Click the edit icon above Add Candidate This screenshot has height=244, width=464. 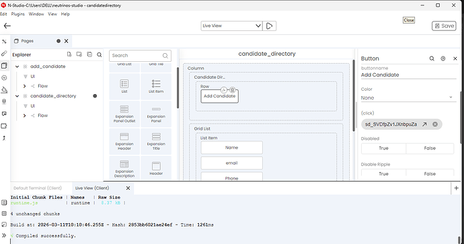(x=224, y=90)
